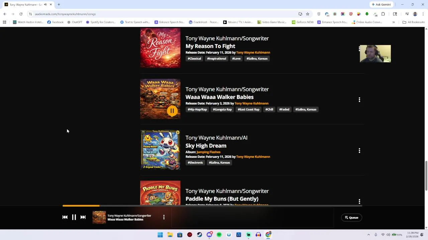Open Spotify from the taskbar
The width and height of the screenshot is (428, 240).
coord(219,235)
